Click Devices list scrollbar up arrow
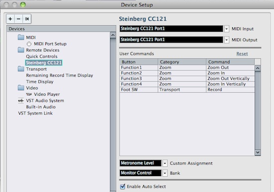274x192 pixels. point(113,35)
